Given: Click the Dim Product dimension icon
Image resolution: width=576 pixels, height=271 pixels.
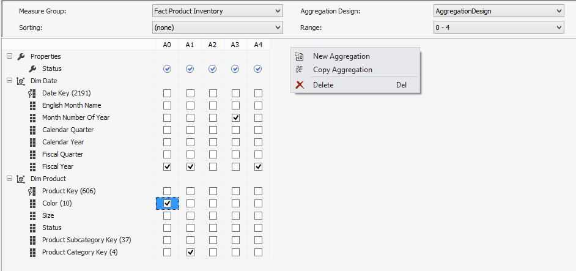Looking at the screenshot, I should [x=21, y=179].
